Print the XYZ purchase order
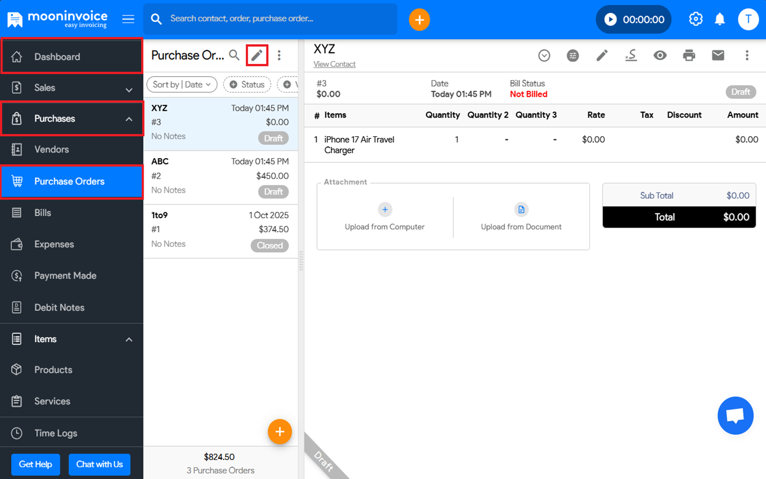Screen dimensions: 766x479 689,55
